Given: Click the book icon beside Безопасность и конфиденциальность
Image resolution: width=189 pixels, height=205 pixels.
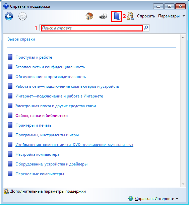Looking at the screenshot, I should [10, 67].
